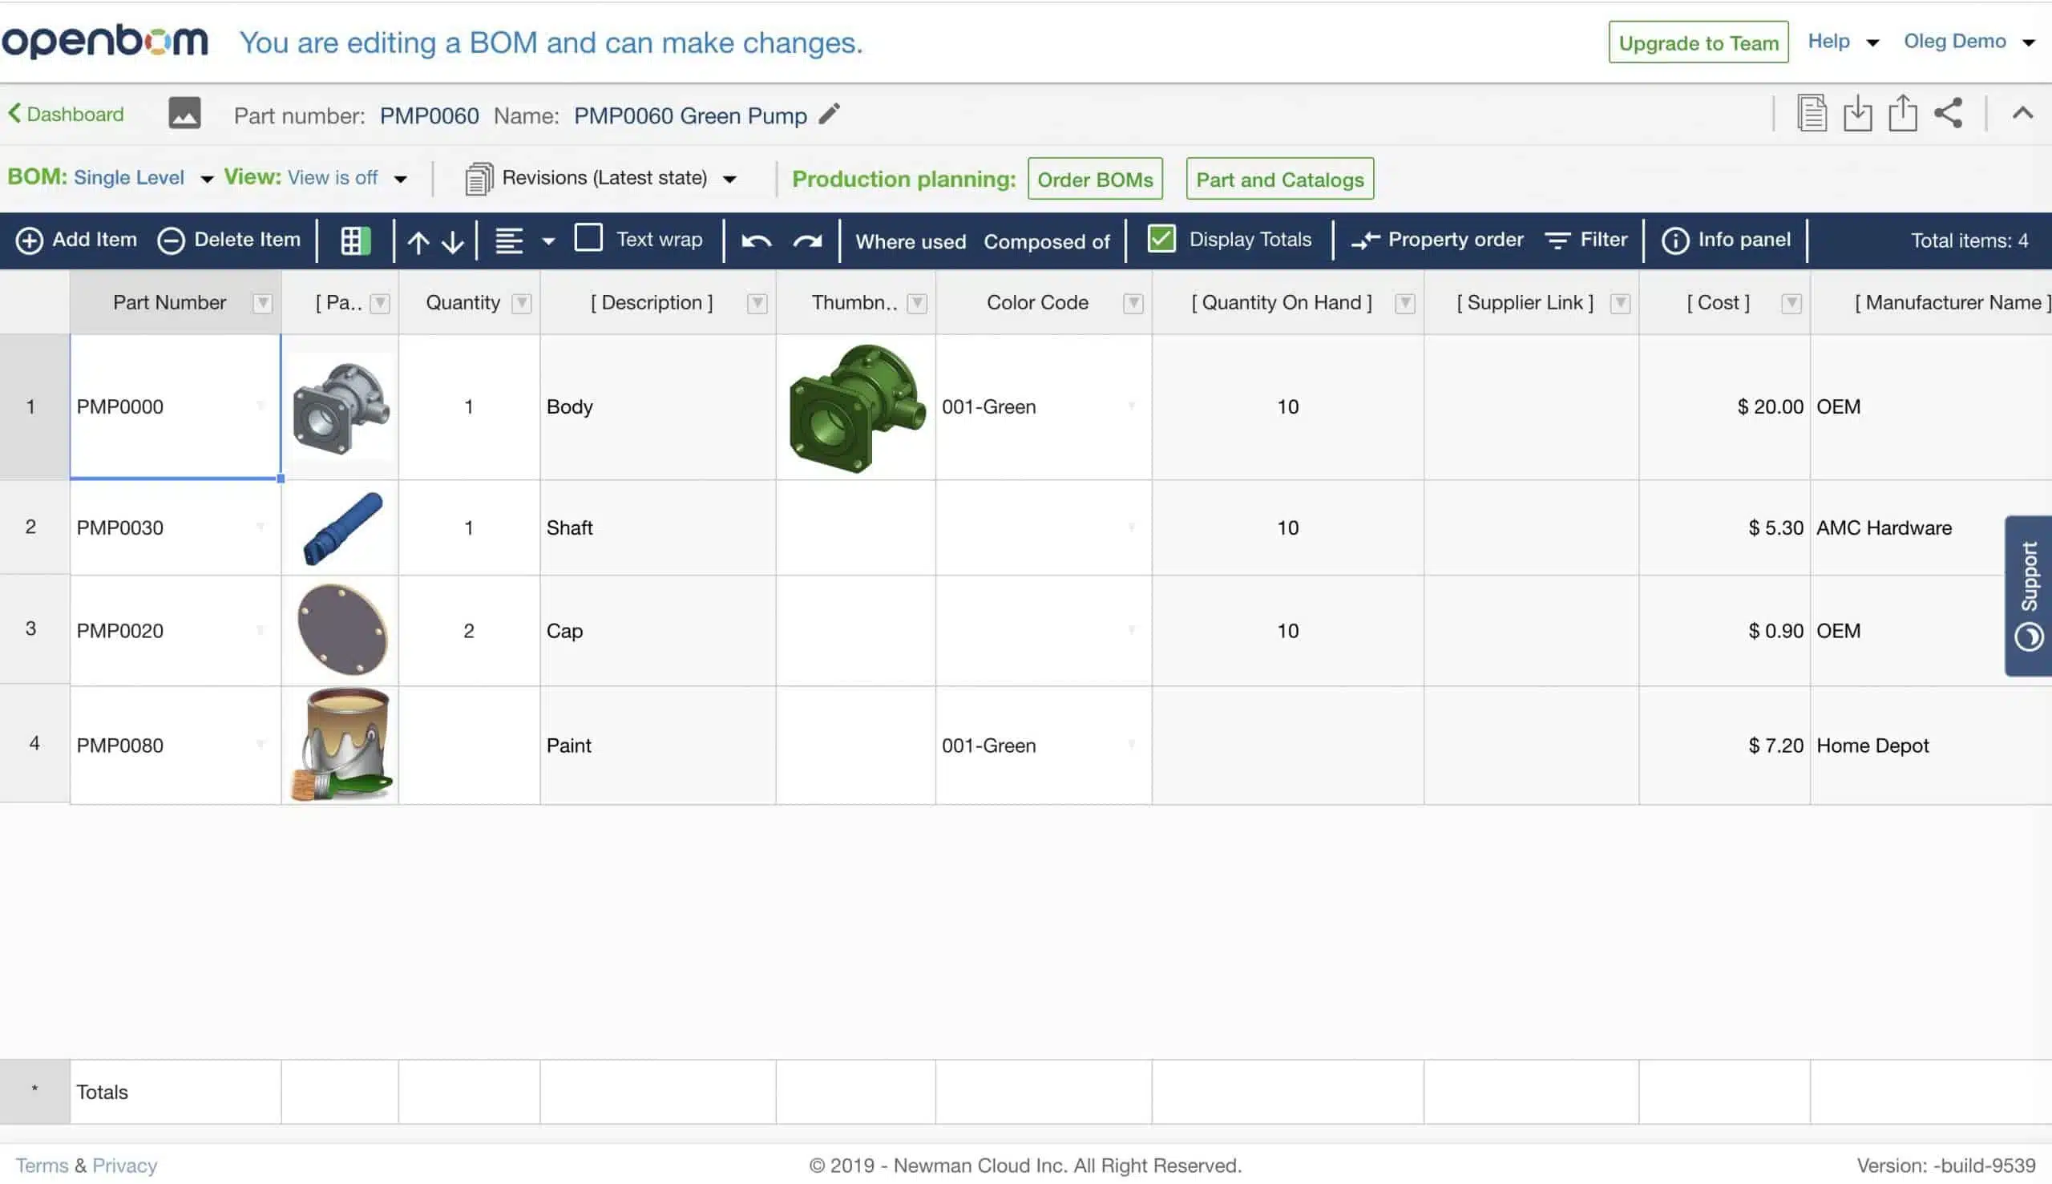The width and height of the screenshot is (2052, 1184).
Task: Open Quantity On Hand column filter arrow
Action: coord(1405,303)
